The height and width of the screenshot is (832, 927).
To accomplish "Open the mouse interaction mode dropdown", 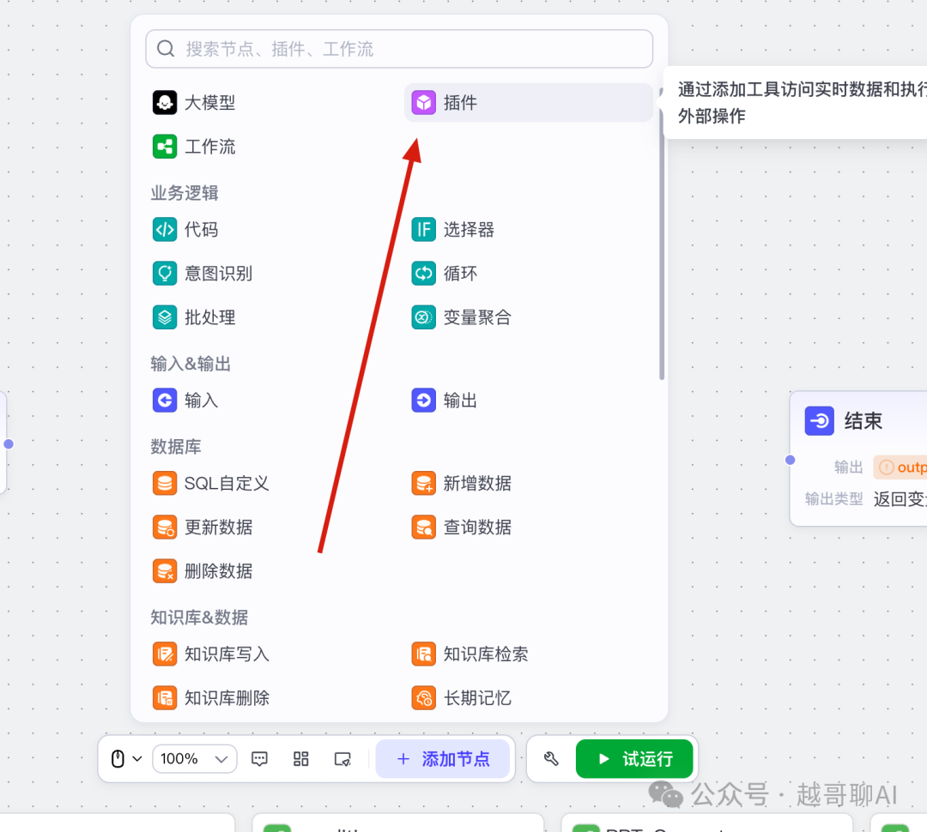I will pos(126,759).
